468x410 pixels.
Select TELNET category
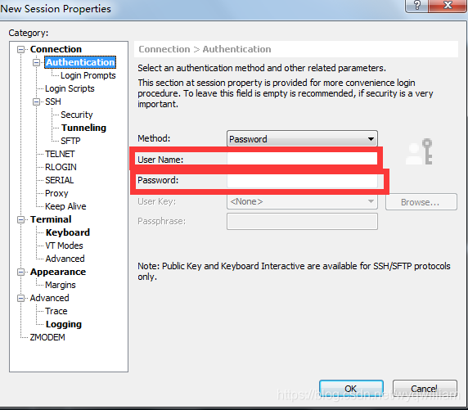60,154
